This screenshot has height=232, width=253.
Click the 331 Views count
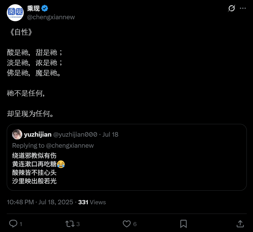[92, 202]
